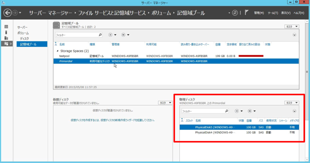Image resolution: width=310 pixels, height=163 pixels.
Task: Open the notifications flag icon
Action: coord(246,13)
